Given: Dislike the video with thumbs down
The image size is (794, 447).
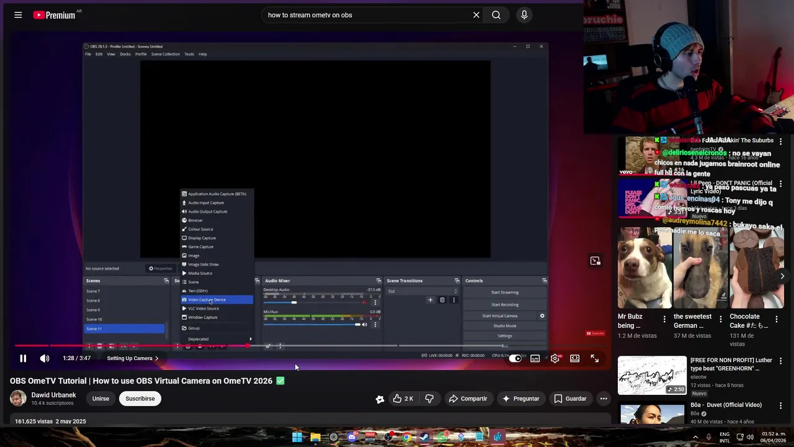Looking at the screenshot, I should coord(429,399).
